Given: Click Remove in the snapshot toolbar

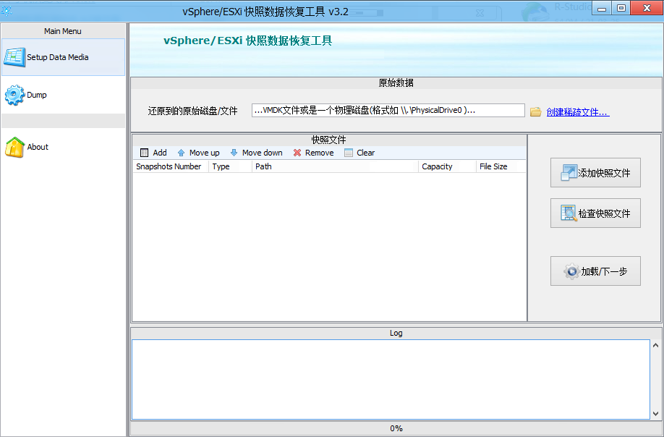Looking at the screenshot, I should (314, 153).
